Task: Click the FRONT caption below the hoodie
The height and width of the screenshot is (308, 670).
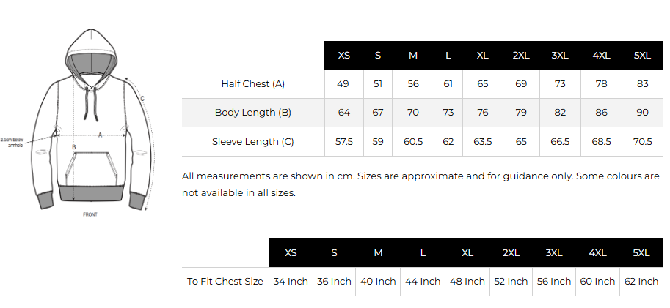Action: (90, 214)
